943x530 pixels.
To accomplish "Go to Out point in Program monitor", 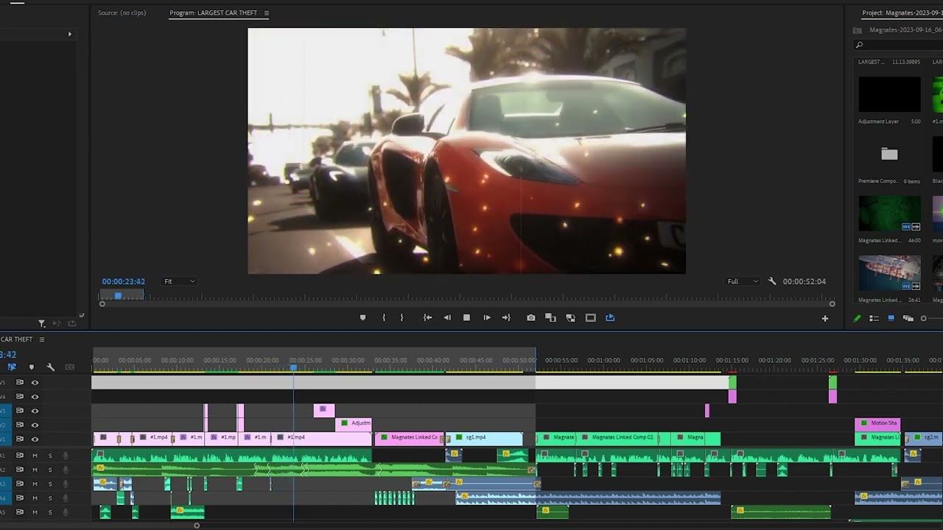I will (x=506, y=318).
